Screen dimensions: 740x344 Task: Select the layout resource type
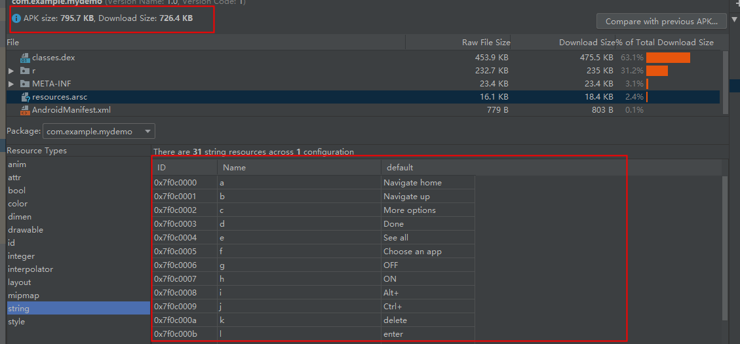(20, 282)
